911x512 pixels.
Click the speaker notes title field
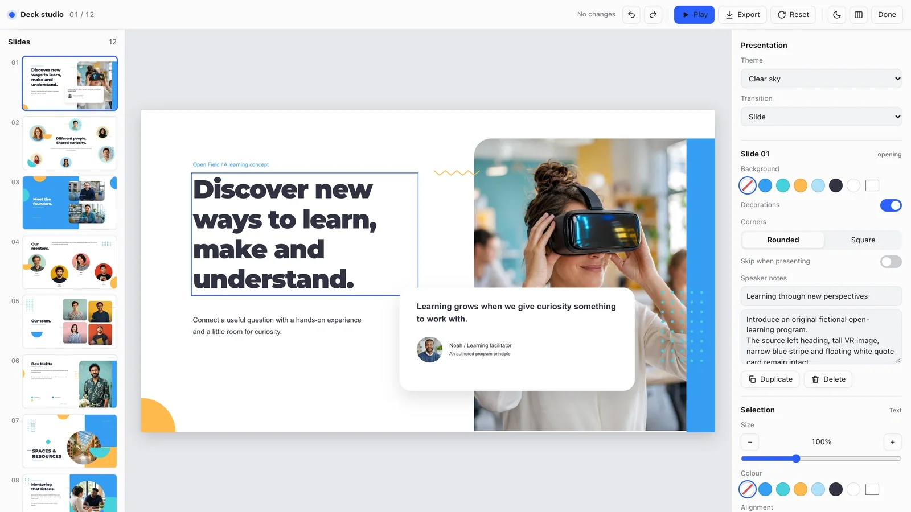click(x=821, y=296)
